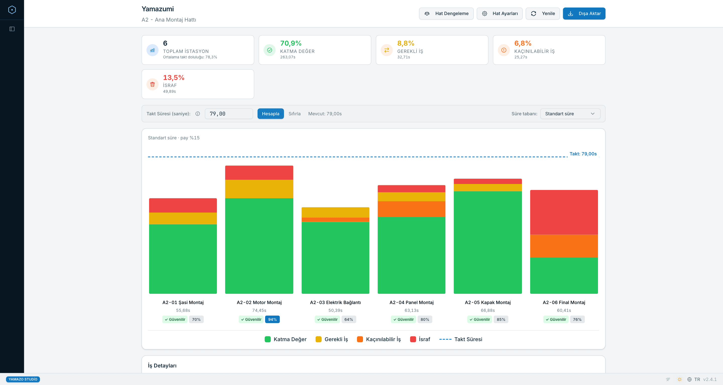Image resolution: width=723 pixels, height=385 pixels.
Task: Click Güvenilir badge under A2-01 Şasi Montaj
Action: coord(174,319)
